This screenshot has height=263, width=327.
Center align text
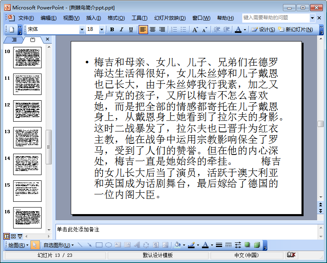click(x=153, y=30)
